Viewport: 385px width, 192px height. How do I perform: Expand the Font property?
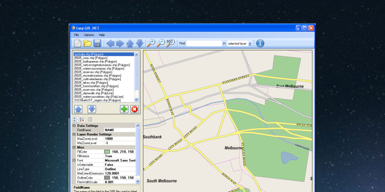74,160
